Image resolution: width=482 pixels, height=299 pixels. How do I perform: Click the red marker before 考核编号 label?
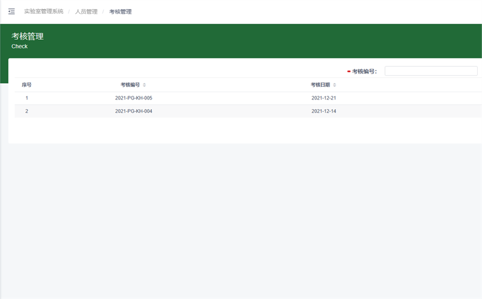[x=349, y=71]
